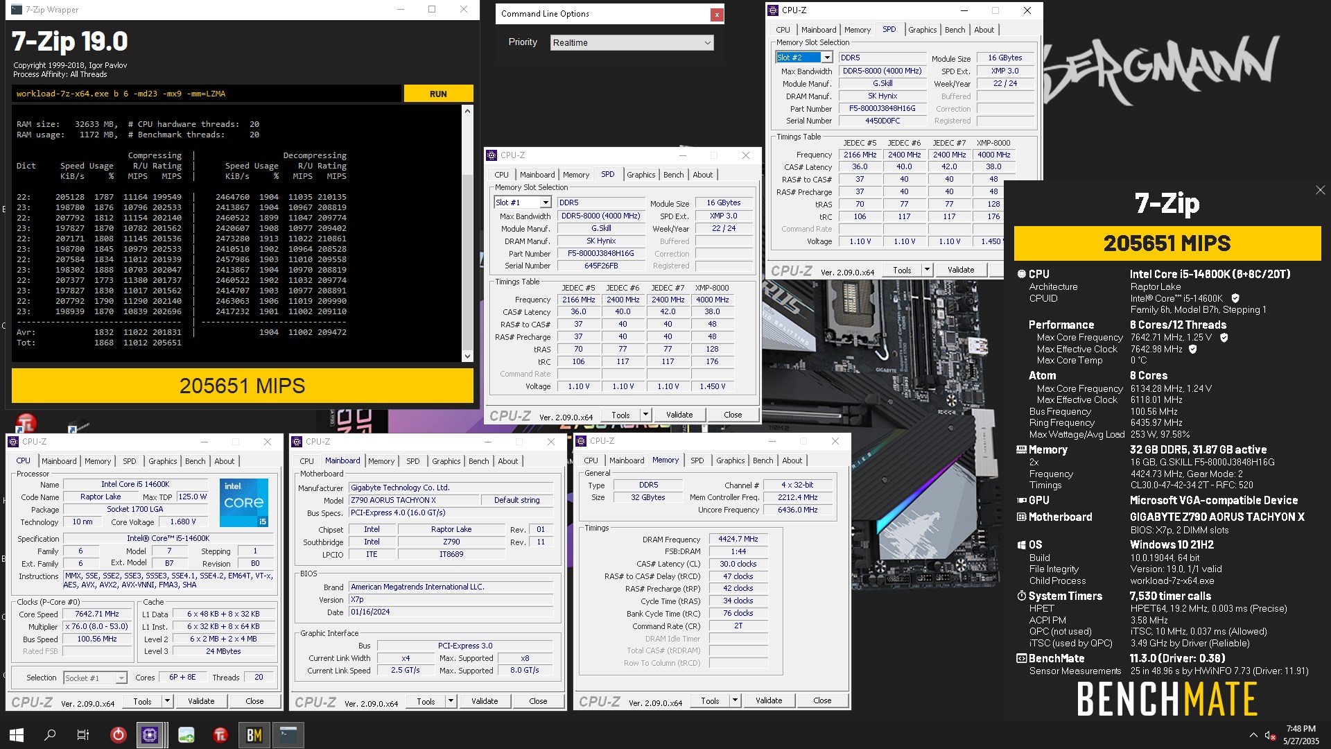Click the muted volume tray icon
Screen dimensions: 1331x749
pos(1270,735)
